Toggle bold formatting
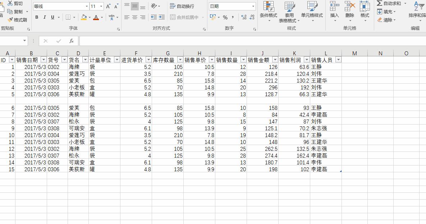The height and width of the screenshot is (224, 426). coord(37,17)
